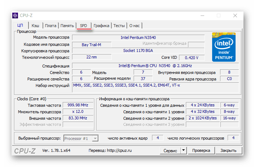Click the Core VID 0.420 V value
255x167 pixels.
(192, 57)
